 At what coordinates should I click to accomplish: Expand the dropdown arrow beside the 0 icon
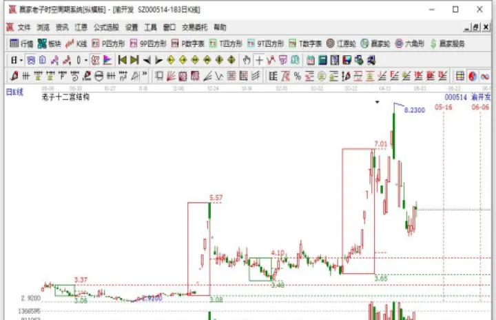coord(86,60)
